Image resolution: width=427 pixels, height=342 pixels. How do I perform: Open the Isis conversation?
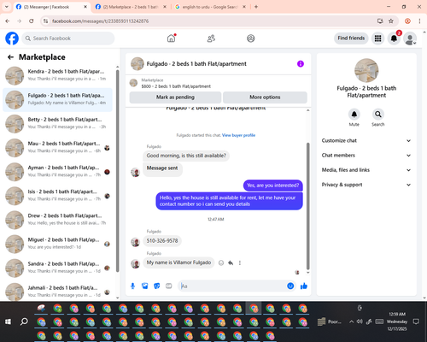(x=57, y=196)
